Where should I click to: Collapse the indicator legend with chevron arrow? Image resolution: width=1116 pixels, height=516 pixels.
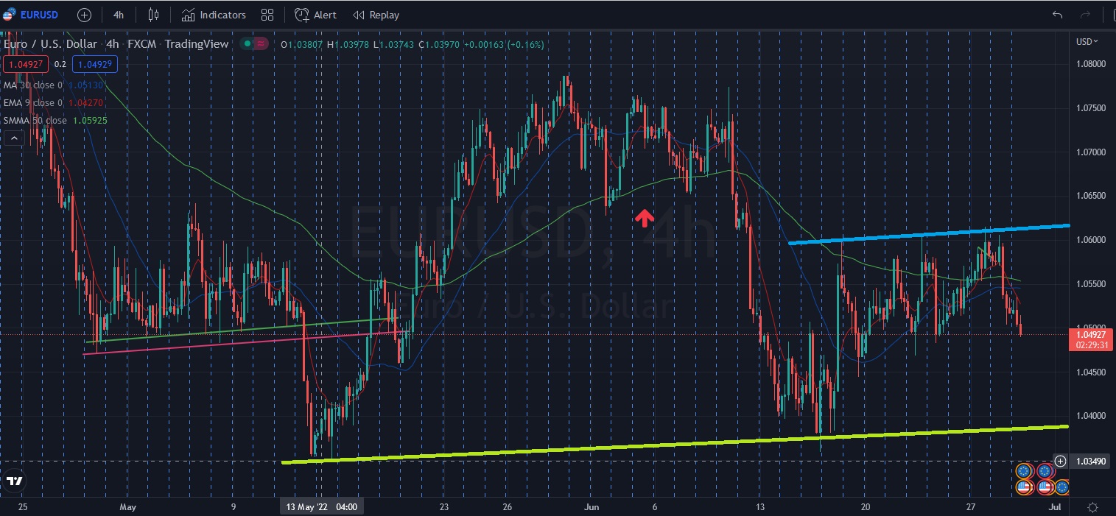coord(13,138)
